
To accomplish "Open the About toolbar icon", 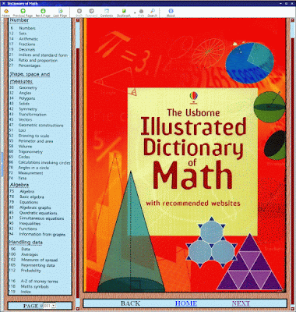I will (171, 12).
